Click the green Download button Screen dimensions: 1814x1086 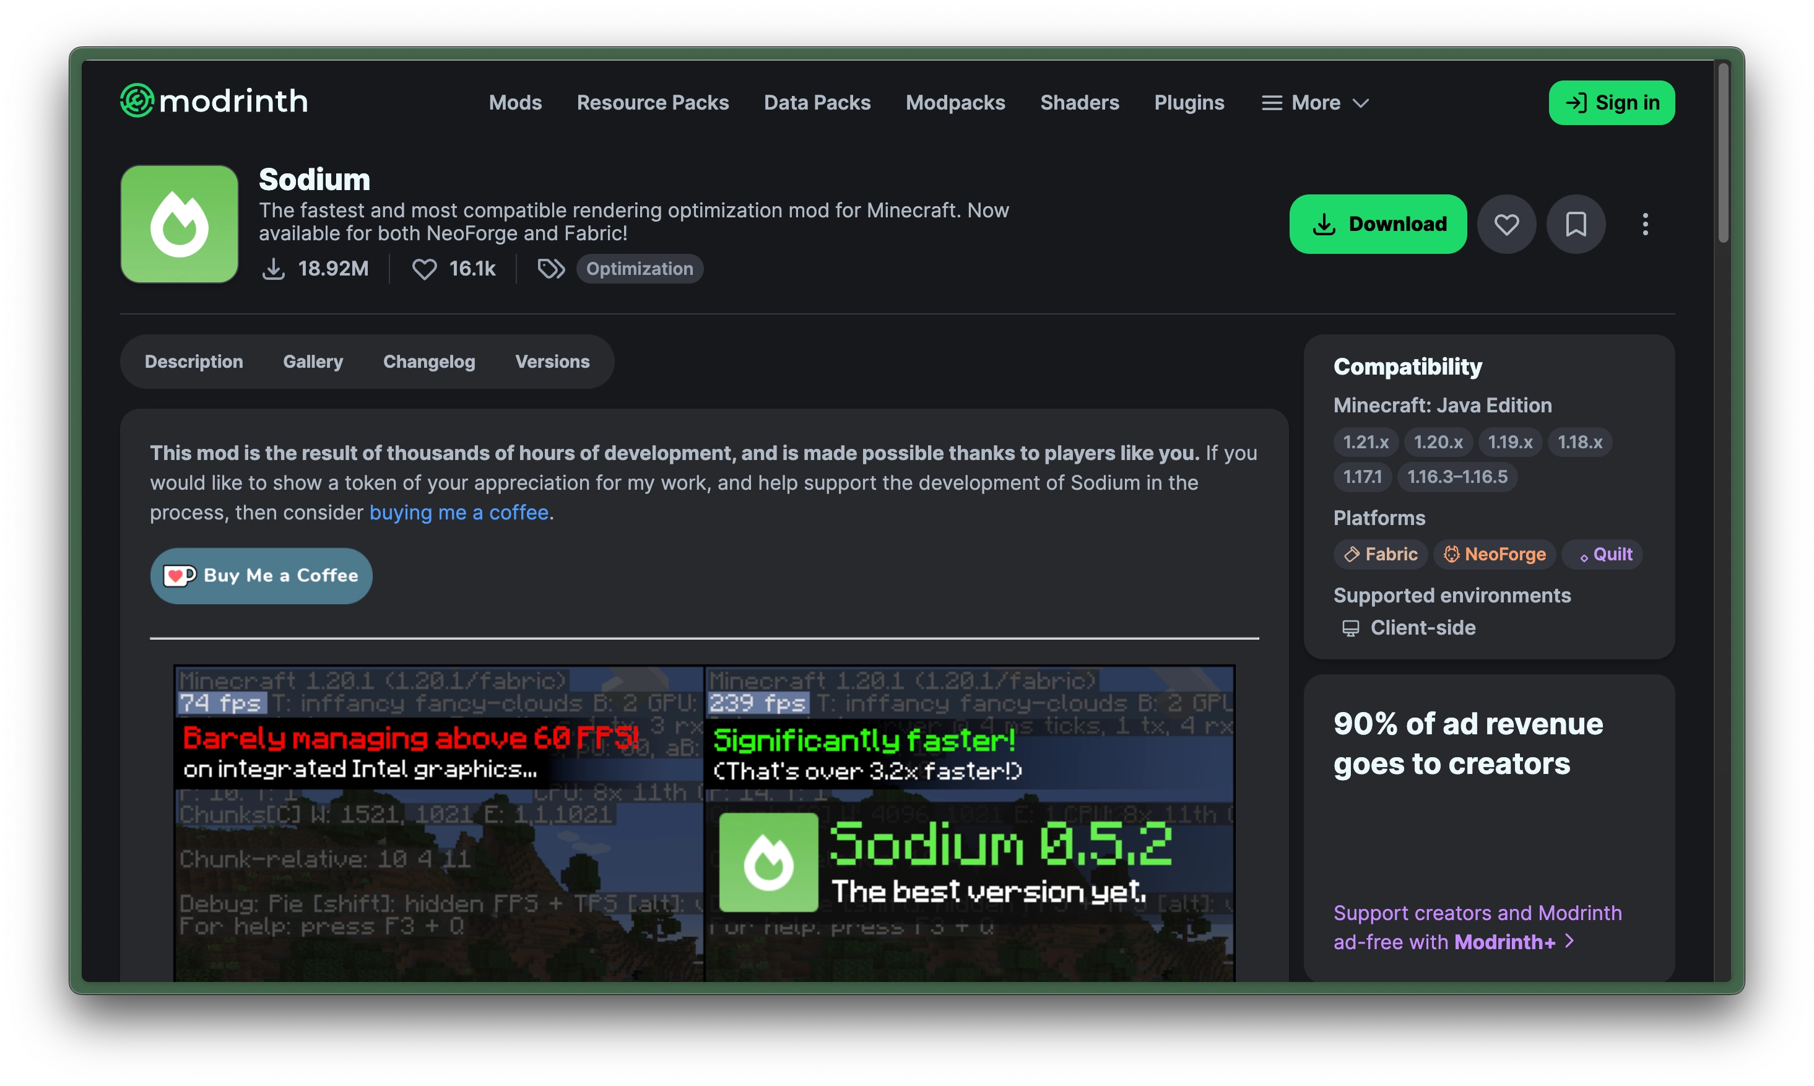pos(1378,224)
